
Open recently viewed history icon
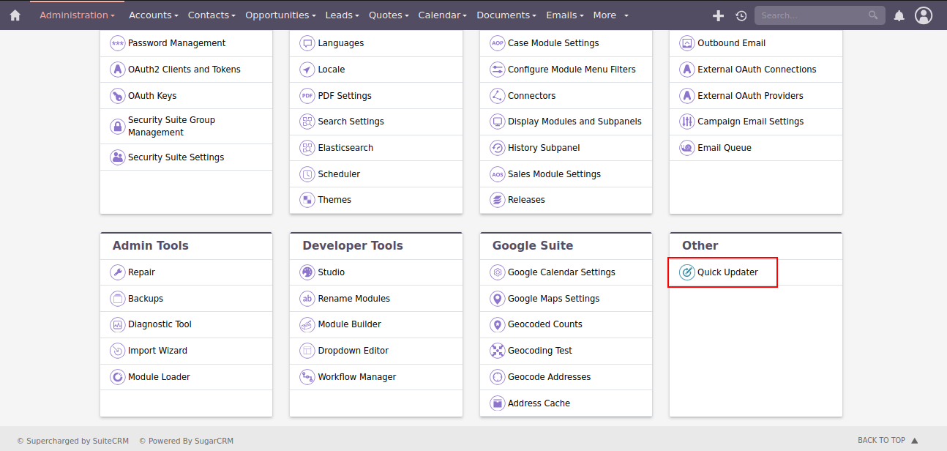[741, 15]
